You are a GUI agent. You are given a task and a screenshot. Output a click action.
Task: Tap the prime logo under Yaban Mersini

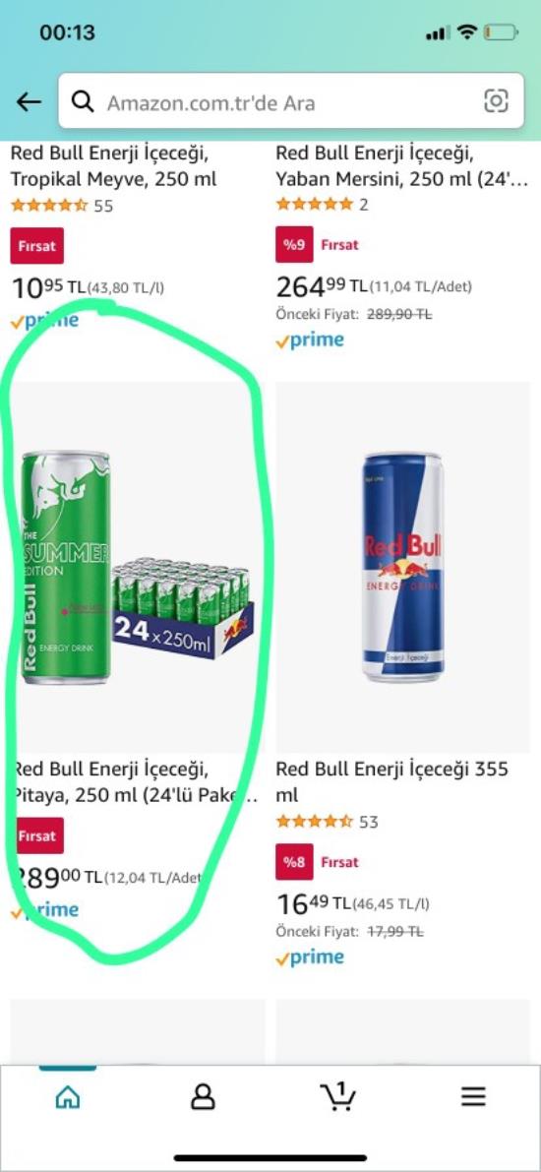[310, 340]
